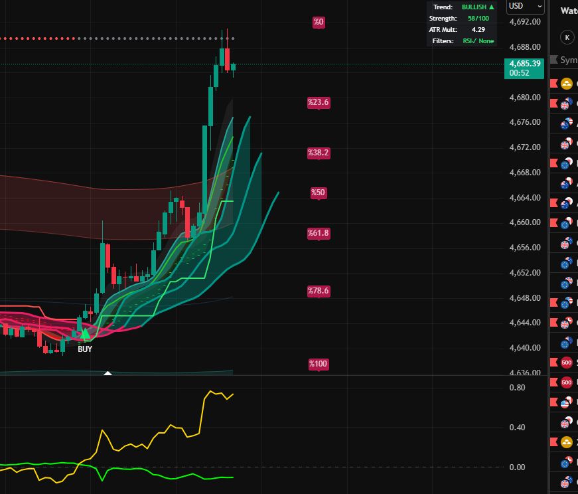Screen dimensions: 578x494
Task: Click the white triangle on the pane divider
Action: pos(108,374)
